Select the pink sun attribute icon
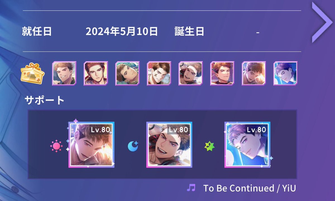Viewport: 335px width, 201px height. click(x=56, y=146)
